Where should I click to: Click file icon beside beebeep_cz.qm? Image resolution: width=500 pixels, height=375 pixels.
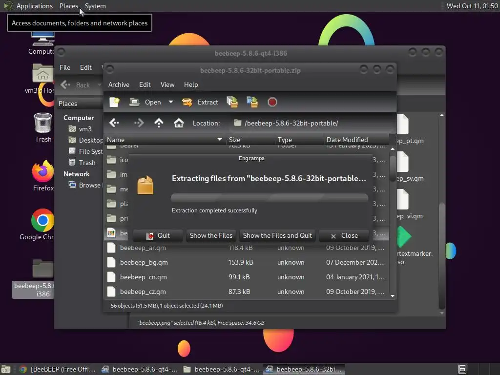click(111, 292)
